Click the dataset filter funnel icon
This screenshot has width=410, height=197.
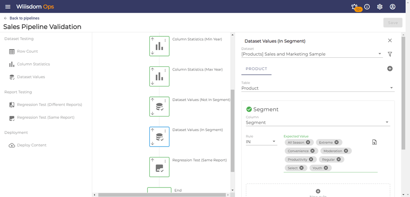(x=390, y=54)
